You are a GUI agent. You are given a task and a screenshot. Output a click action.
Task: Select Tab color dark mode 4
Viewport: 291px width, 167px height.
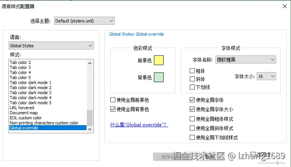[x=48, y=98]
